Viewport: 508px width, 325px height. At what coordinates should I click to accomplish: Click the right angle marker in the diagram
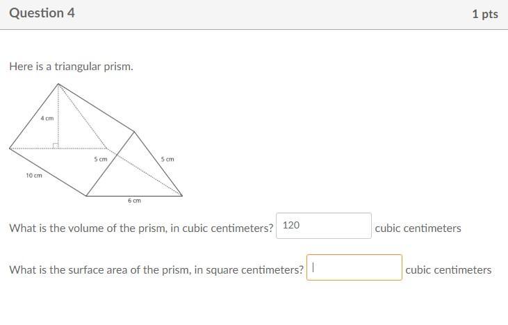56,146
